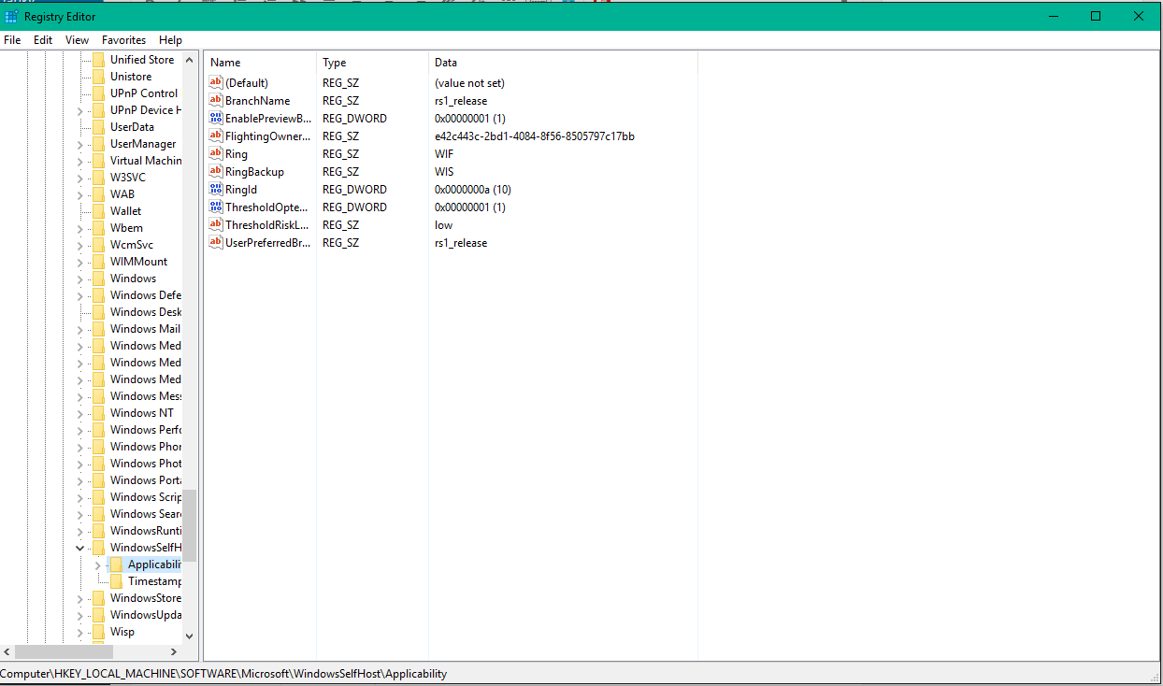Click the folder icon of Timestamp key
1163x686 pixels.
116,581
